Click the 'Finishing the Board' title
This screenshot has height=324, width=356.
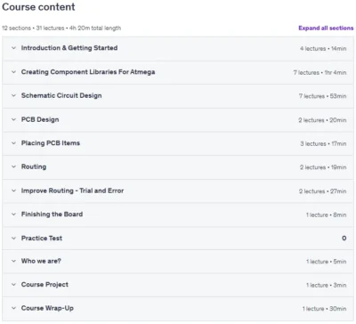(52, 215)
